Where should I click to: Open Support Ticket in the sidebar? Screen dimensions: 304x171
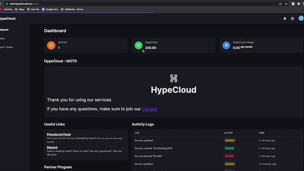tap(6, 47)
